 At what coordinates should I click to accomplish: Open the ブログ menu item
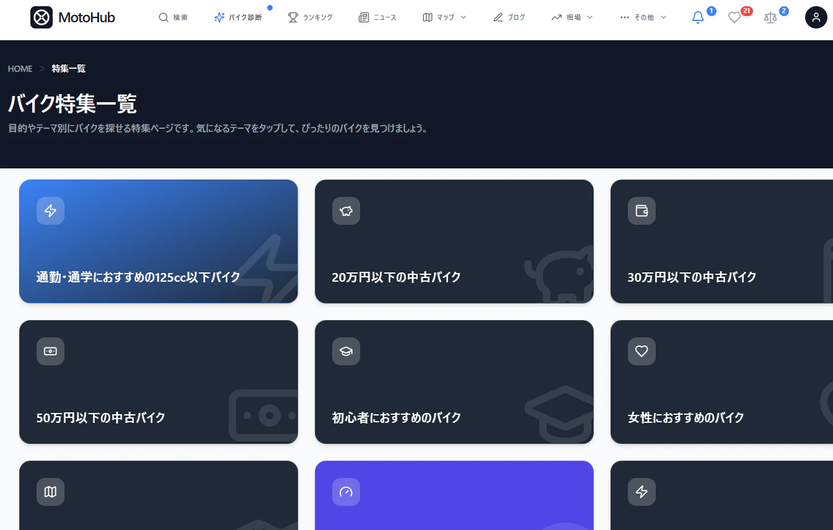pyautogui.click(x=509, y=17)
